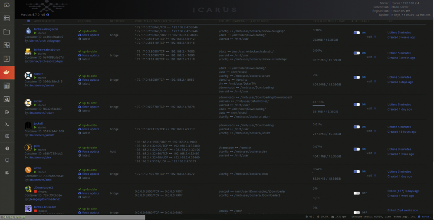
Task: Turn off autostart for binhex-delugevpn
Action: (x=357, y=33)
